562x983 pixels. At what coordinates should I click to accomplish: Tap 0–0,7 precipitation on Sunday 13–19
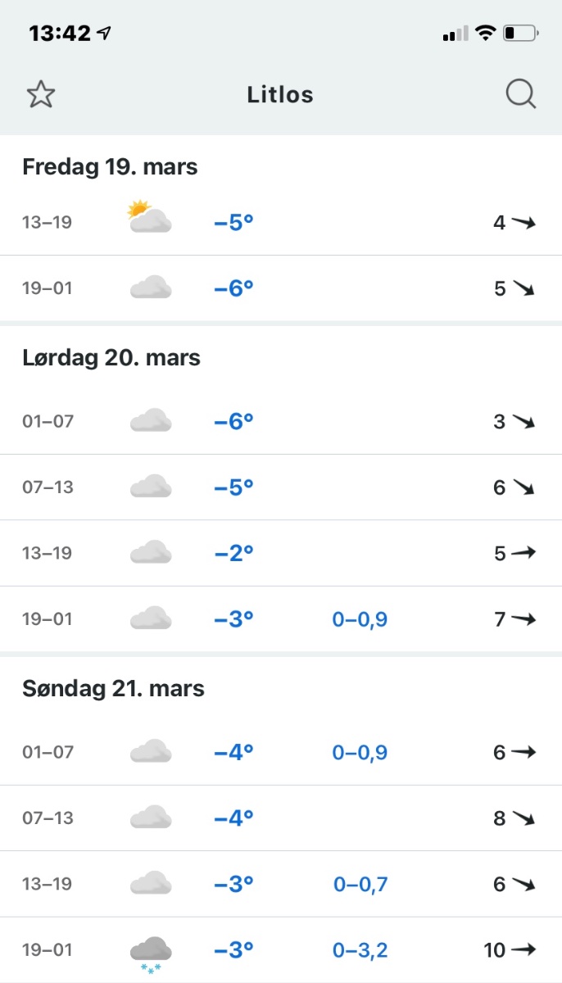360,884
